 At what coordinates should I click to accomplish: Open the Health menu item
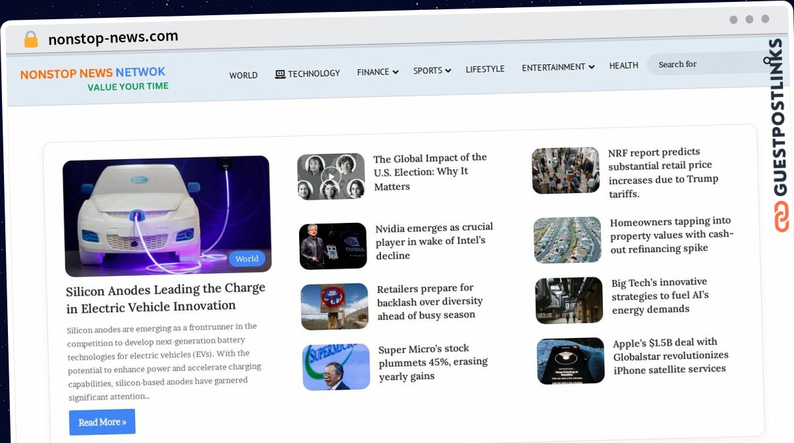[623, 65]
